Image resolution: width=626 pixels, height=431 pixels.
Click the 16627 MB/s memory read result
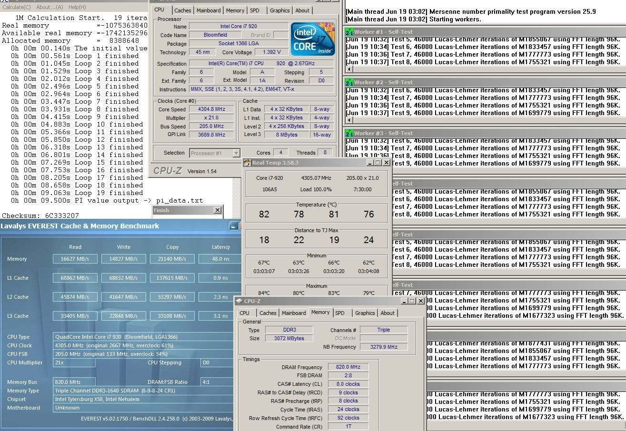tap(75, 259)
